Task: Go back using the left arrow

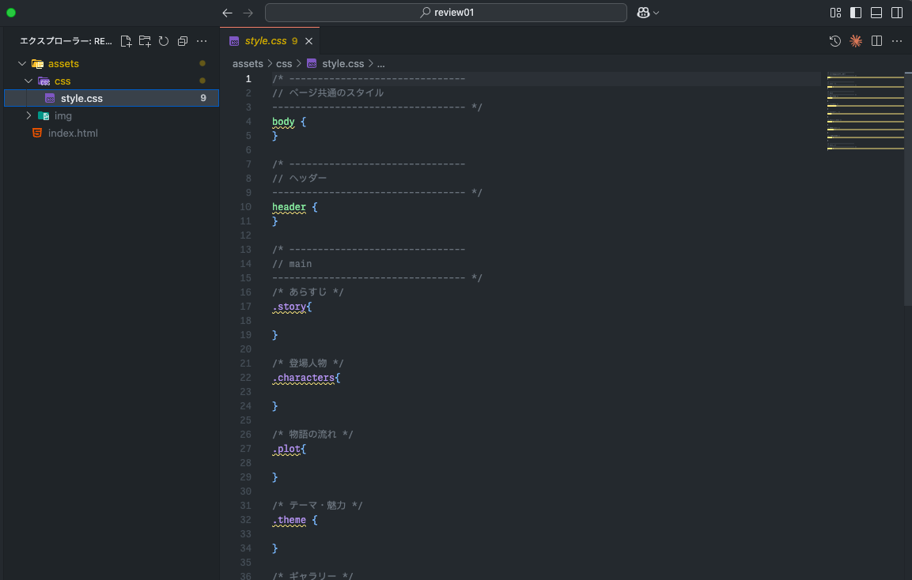Action: pos(228,13)
